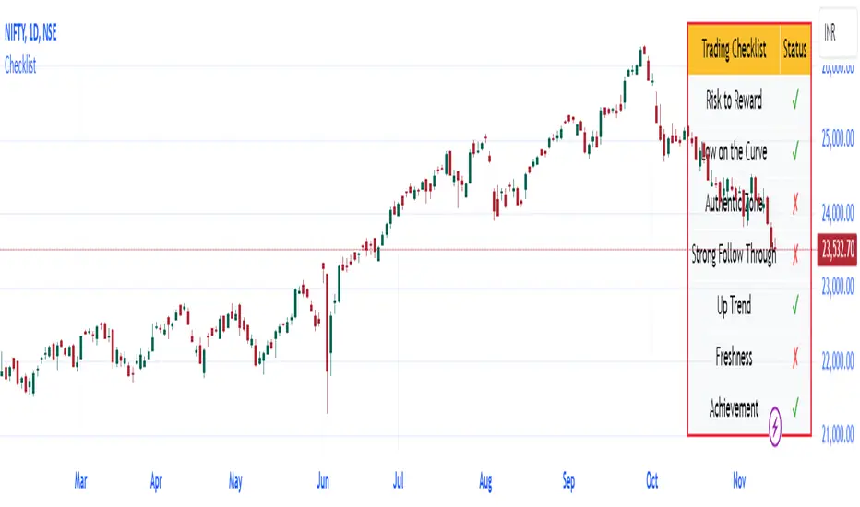
Task: Click the current price label 23,532.70
Action: click(836, 249)
